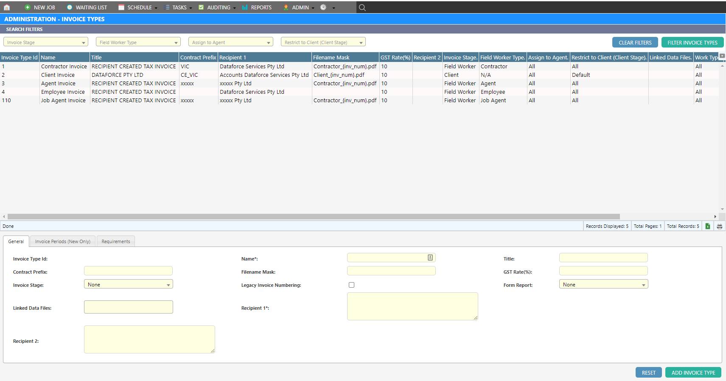Switch to the General tab
Image resolution: width=726 pixels, height=381 pixels.
coord(16,241)
